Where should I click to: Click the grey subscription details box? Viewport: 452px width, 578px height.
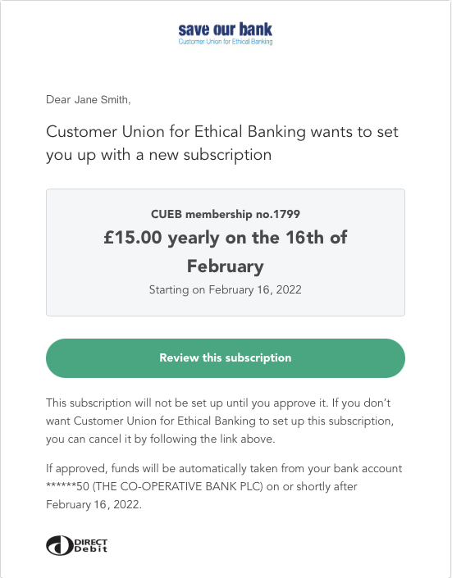click(226, 253)
